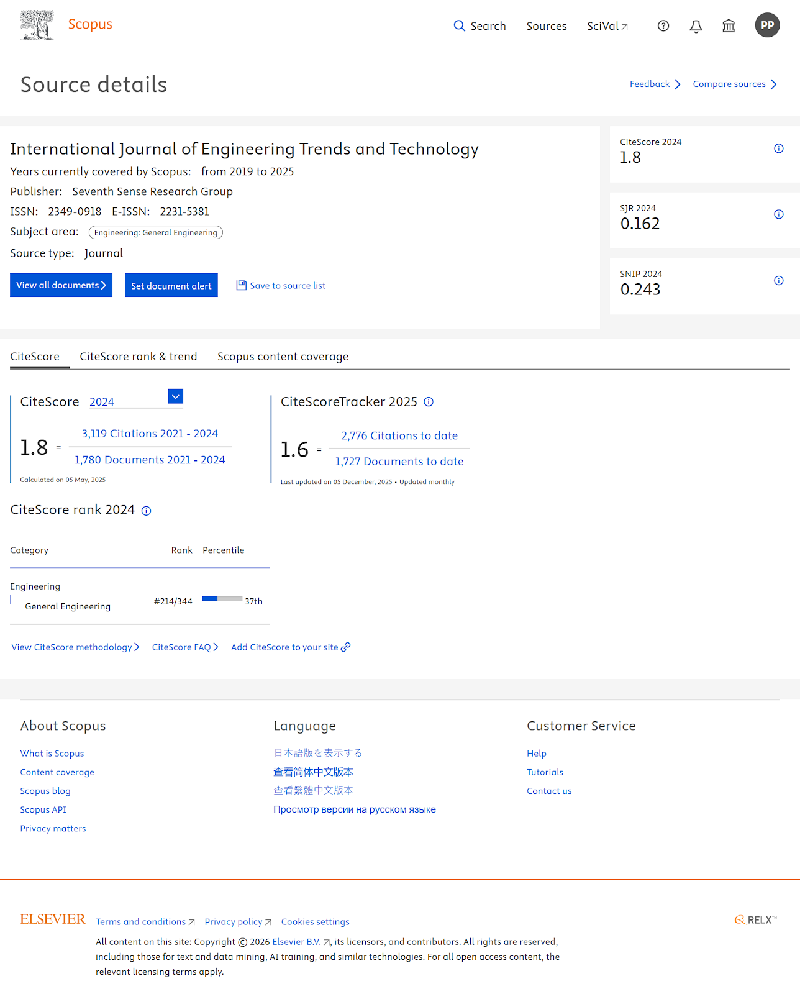Click the CiteScore 2024 info icon

pyautogui.click(x=778, y=148)
